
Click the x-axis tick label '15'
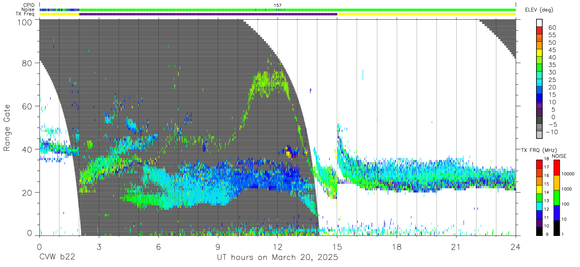(337, 247)
